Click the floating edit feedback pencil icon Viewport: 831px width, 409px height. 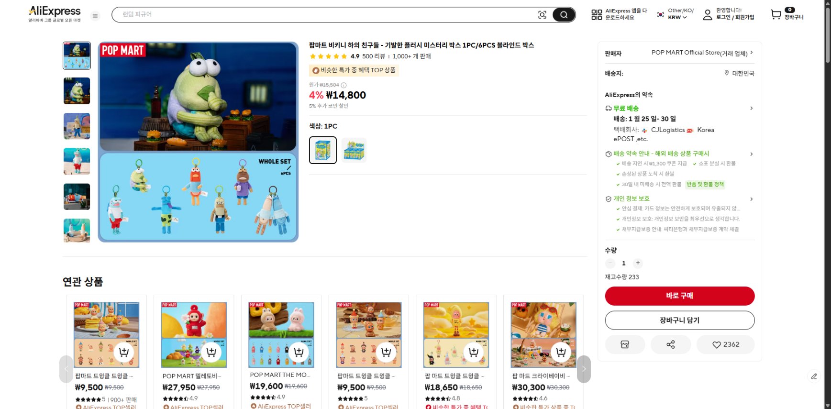pos(814,376)
